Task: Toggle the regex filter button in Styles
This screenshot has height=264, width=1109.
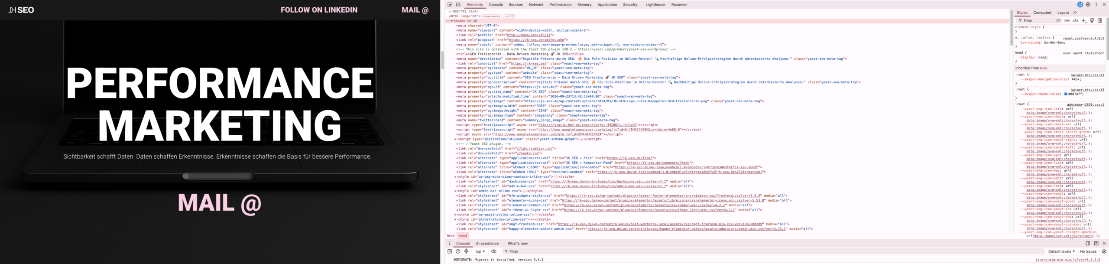Action: coord(1058,20)
